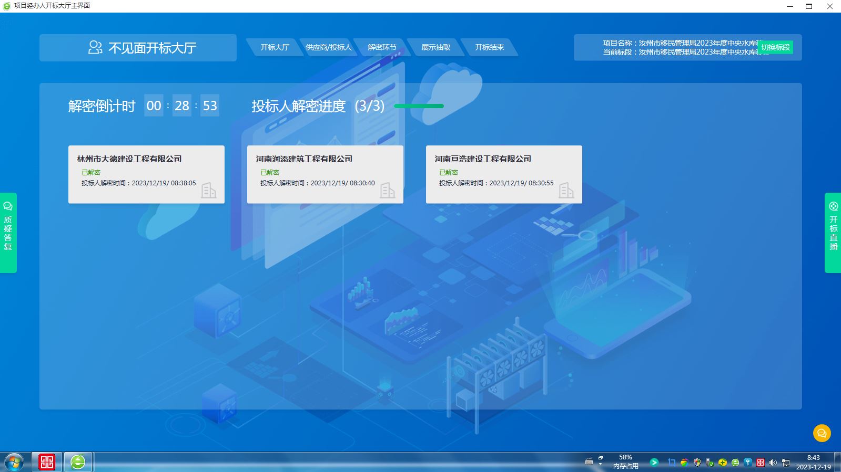Open the green 360 browser in taskbar

(x=78, y=462)
